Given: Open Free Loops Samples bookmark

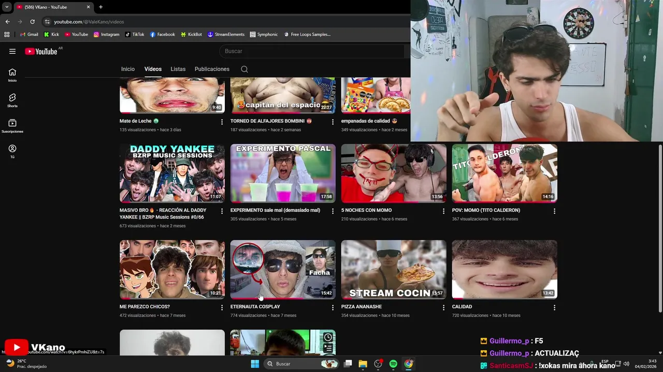Looking at the screenshot, I should (x=307, y=35).
